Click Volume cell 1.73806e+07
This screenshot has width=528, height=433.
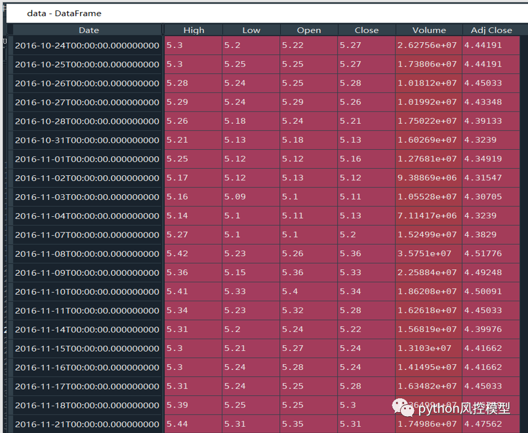(x=428, y=64)
